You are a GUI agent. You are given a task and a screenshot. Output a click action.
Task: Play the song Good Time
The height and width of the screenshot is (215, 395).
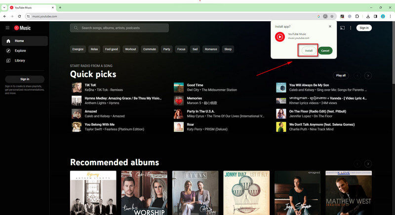pos(195,85)
